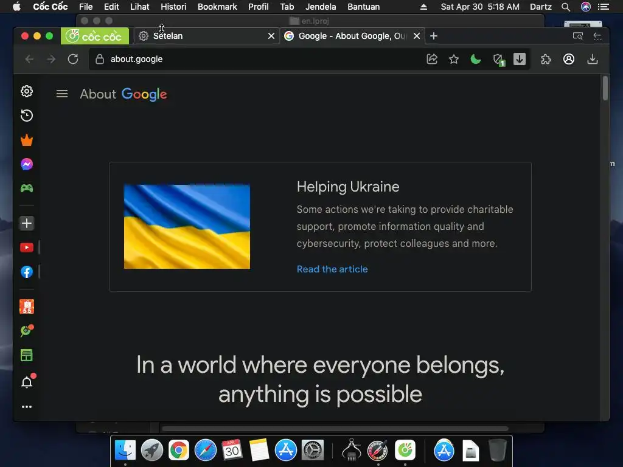Go forward to next page
Screen dimensions: 623x467
51,59
